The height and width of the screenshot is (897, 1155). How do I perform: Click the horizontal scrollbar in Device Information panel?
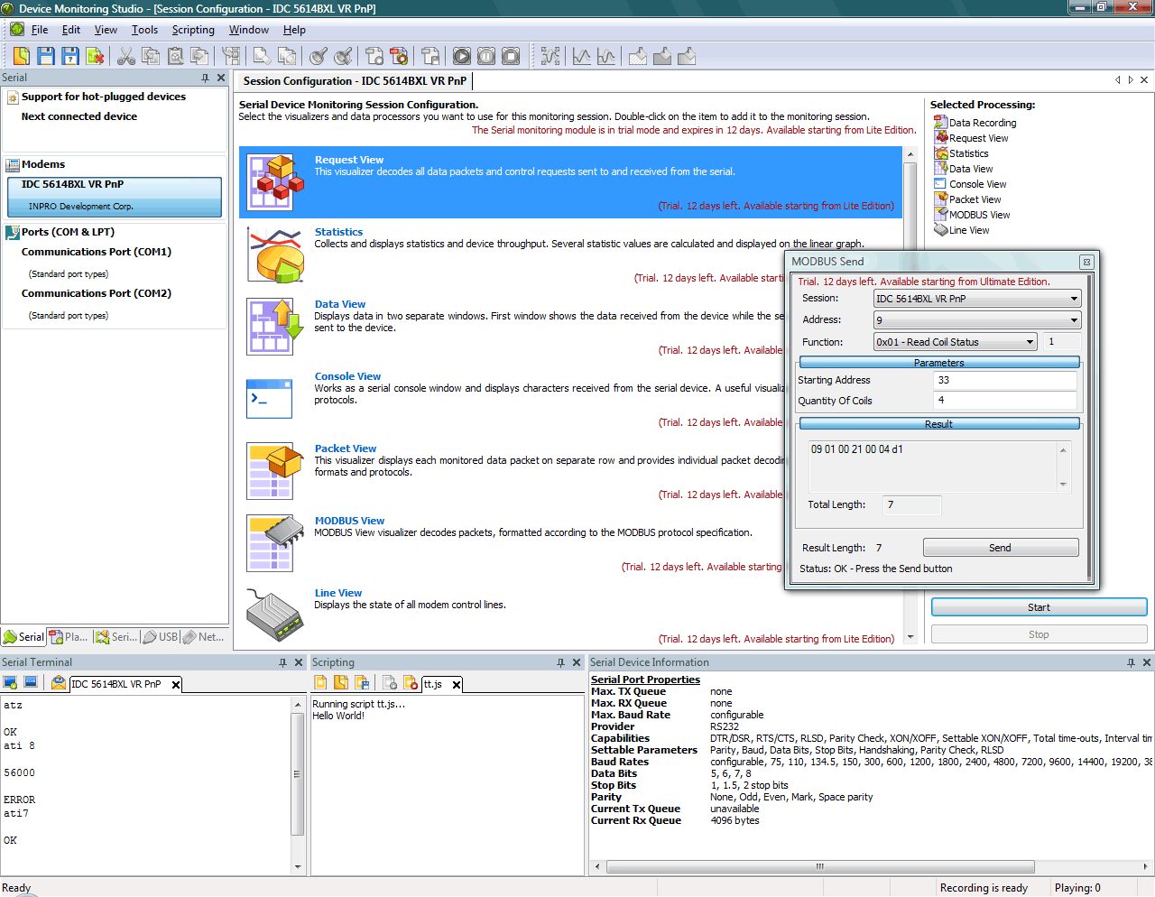pyautogui.click(x=819, y=866)
